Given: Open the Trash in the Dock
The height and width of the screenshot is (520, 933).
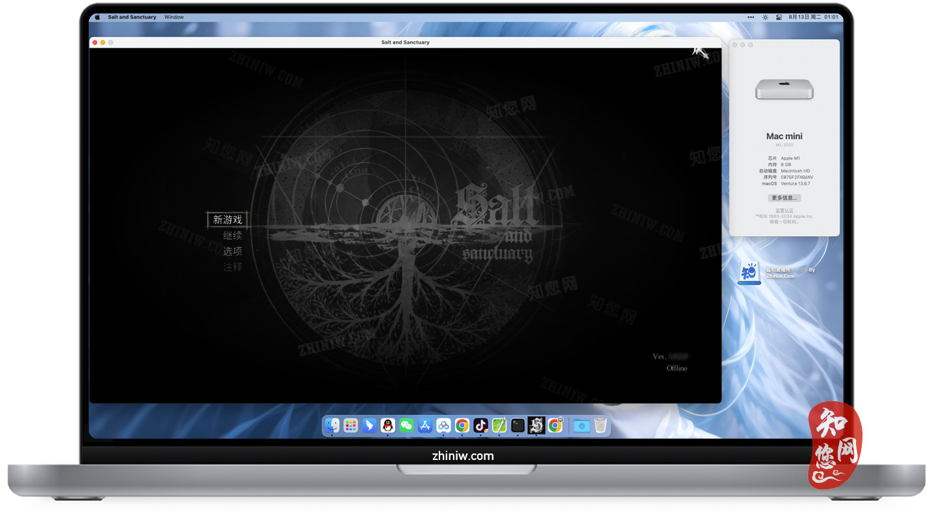Looking at the screenshot, I should (x=600, y=425).
